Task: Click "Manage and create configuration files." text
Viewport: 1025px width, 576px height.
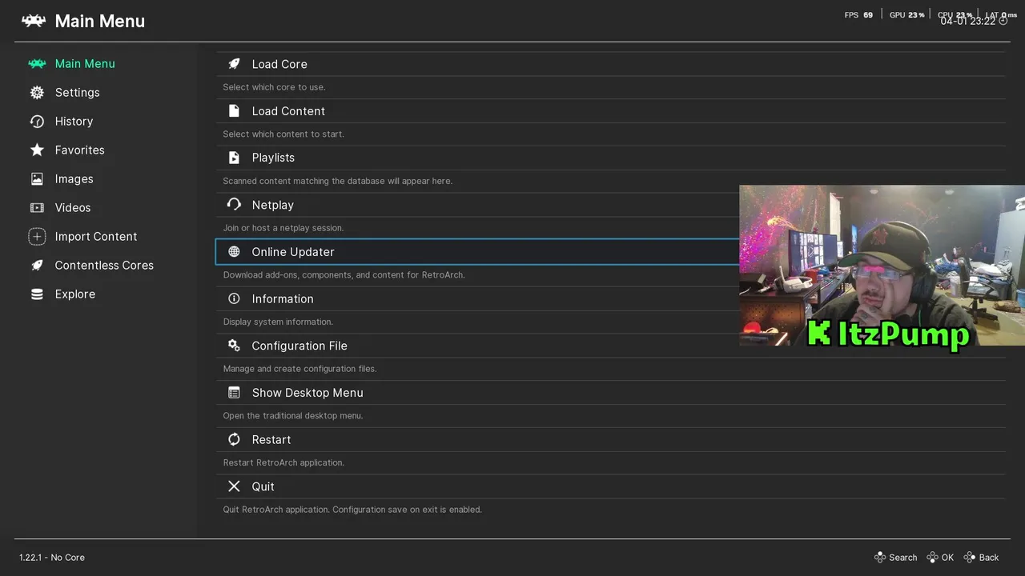Action: pos(299,369)
